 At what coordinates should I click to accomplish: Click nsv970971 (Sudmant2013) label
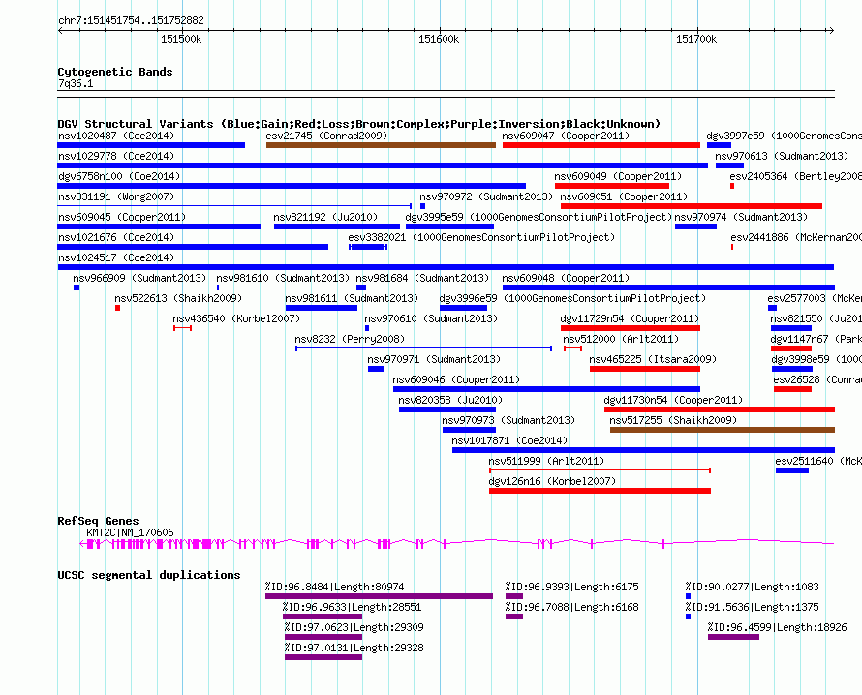click(x=434, y=359)
